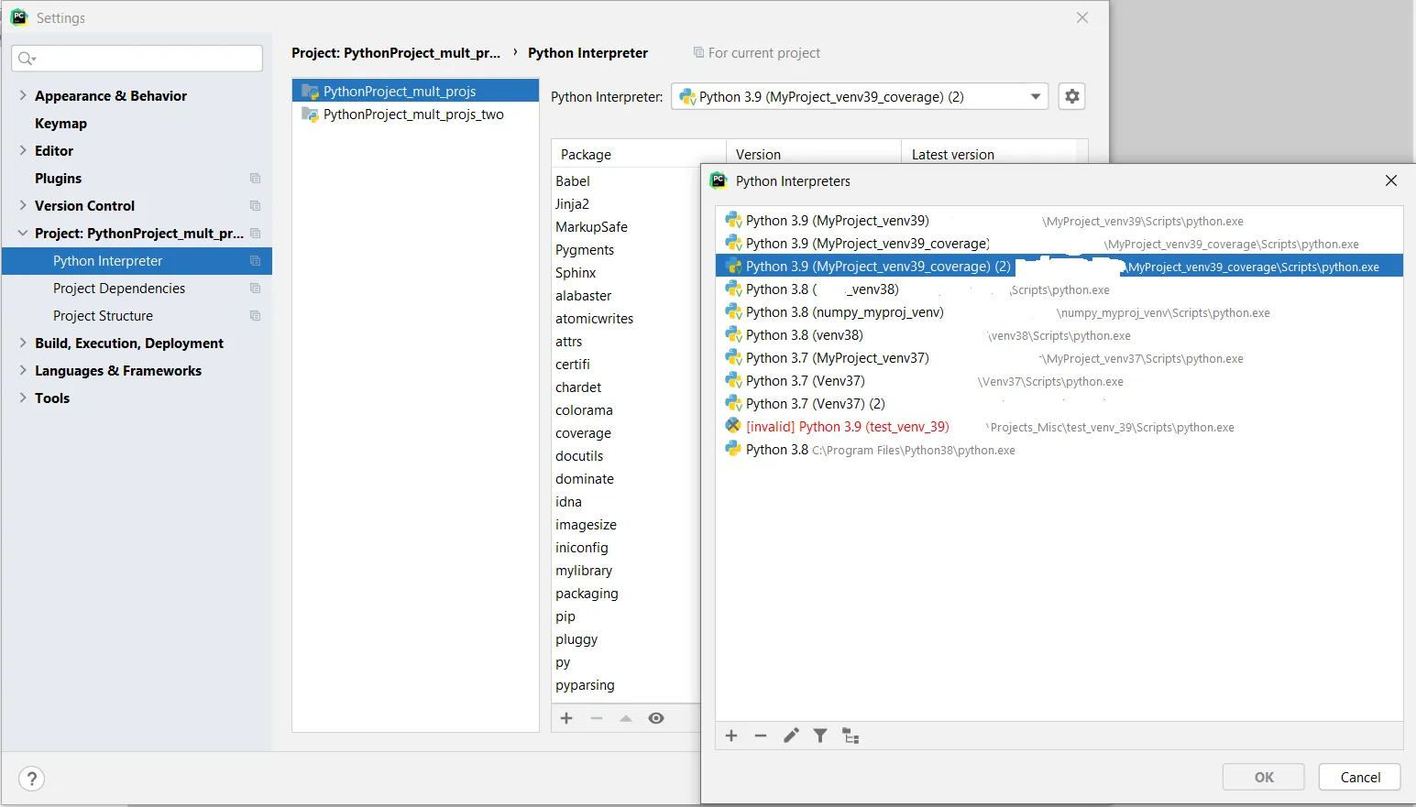Select Python 3.9 (MyProject_venv39_coverage) (2) interpreter row
Screen dimensions: 1416x807
point(1059,267)
